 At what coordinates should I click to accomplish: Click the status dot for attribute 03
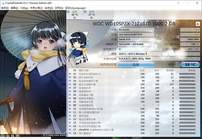pyautogui.click(x=70, y=77)
